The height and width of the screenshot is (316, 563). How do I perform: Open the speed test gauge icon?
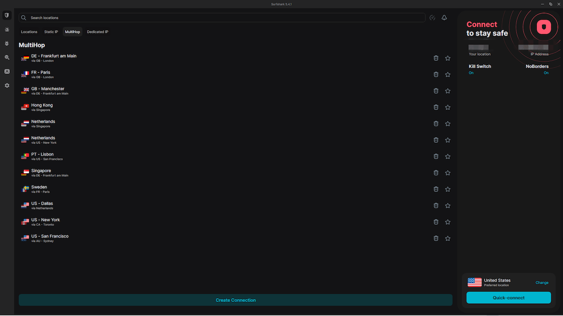432,18
